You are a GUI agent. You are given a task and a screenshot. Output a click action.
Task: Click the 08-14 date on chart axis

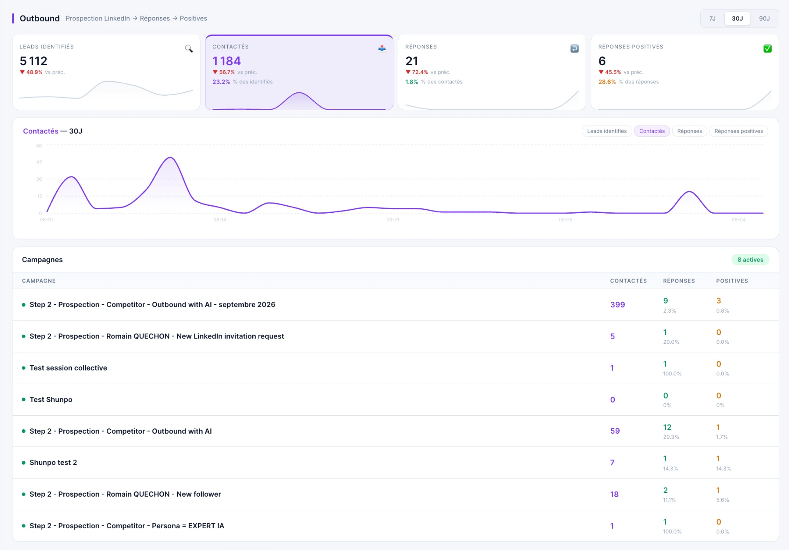point(219,220)
